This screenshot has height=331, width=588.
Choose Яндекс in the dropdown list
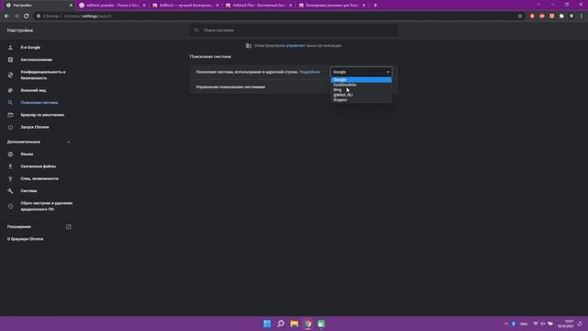pos(361,100)
